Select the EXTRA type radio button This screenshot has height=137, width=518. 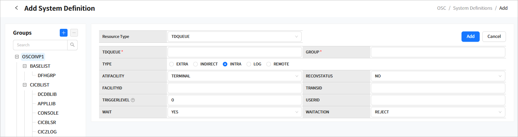[x=171, y=64]
